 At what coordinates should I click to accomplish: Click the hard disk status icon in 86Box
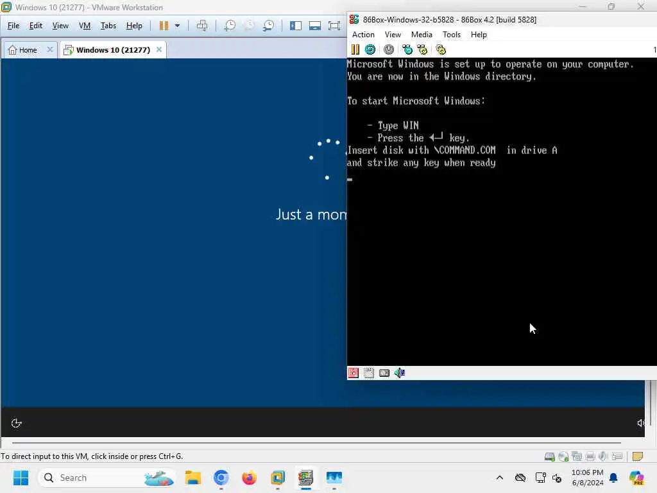(x=384, y=373)
